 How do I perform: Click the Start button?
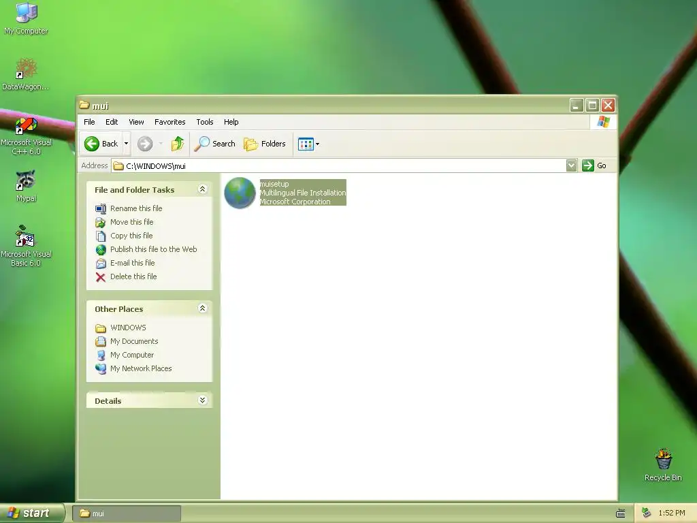click(33, 513)
